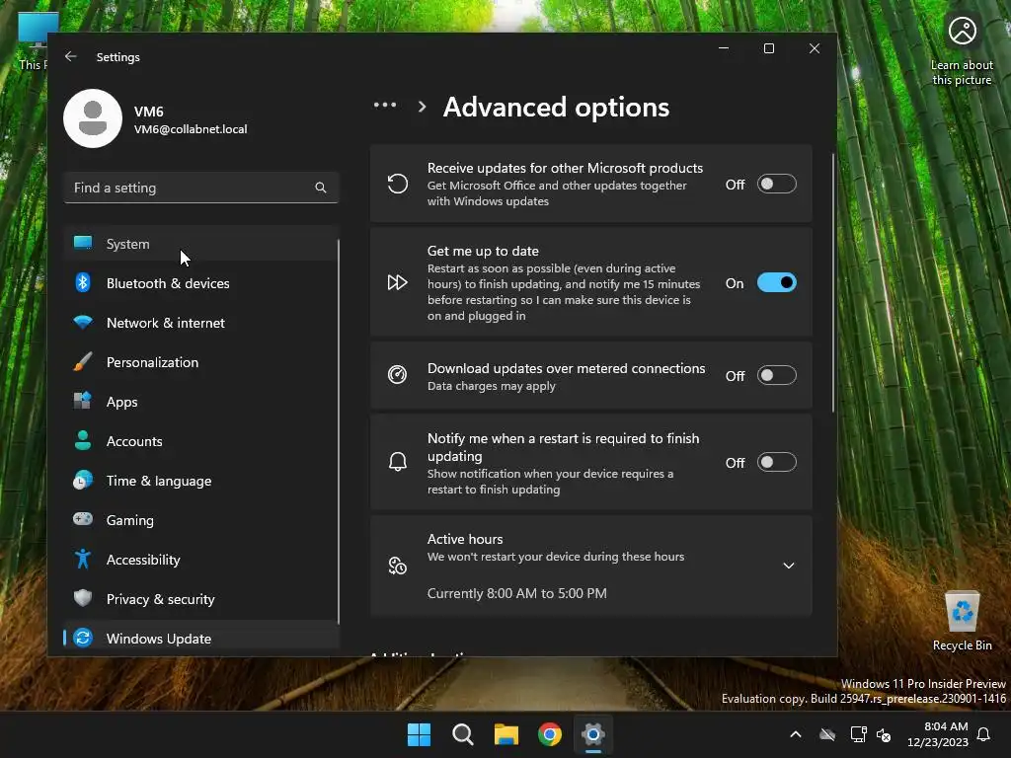The height and width of the screenshot is (758, 1011).
Task: Click the Accounts person icon
Action: coord(83,440)
